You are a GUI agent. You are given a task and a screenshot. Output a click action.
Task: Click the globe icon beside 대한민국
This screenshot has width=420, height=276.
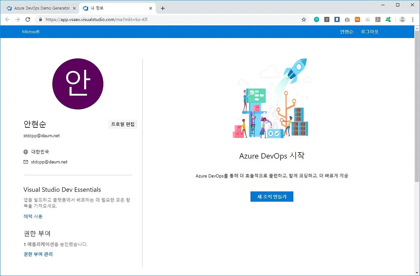pos(26,152)
